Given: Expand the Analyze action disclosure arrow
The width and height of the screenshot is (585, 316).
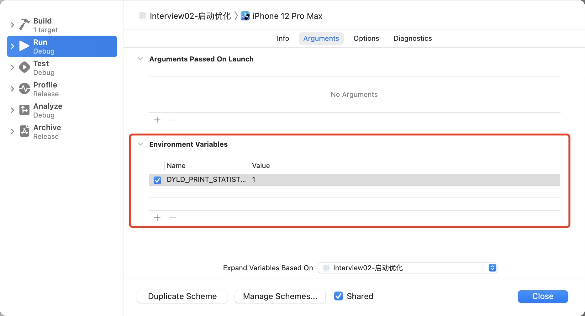Looking at the screenshot, I should point(13,110).
